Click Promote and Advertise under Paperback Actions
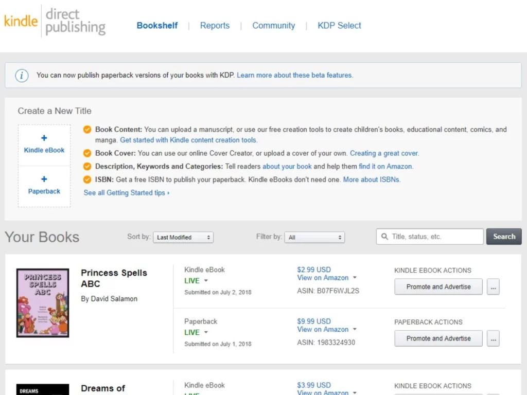This screenshot has height=395, width=527. pyautogui.click(x=438, y=338)
